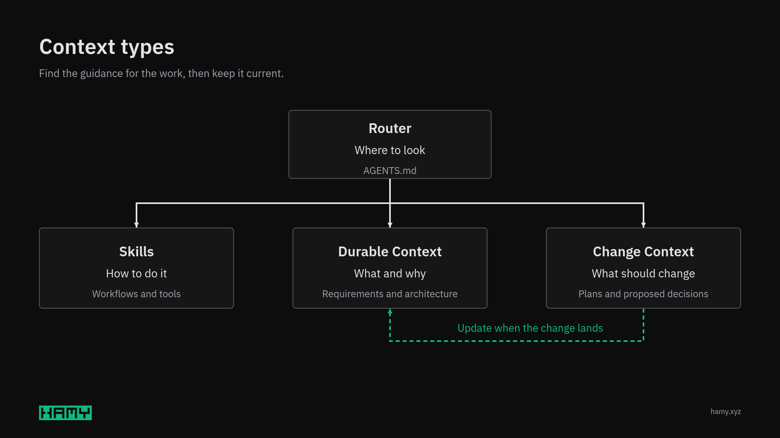Click 'Requirements and architecture' caption
Viewport: 780px width, 438px height.
pos(390,294)
